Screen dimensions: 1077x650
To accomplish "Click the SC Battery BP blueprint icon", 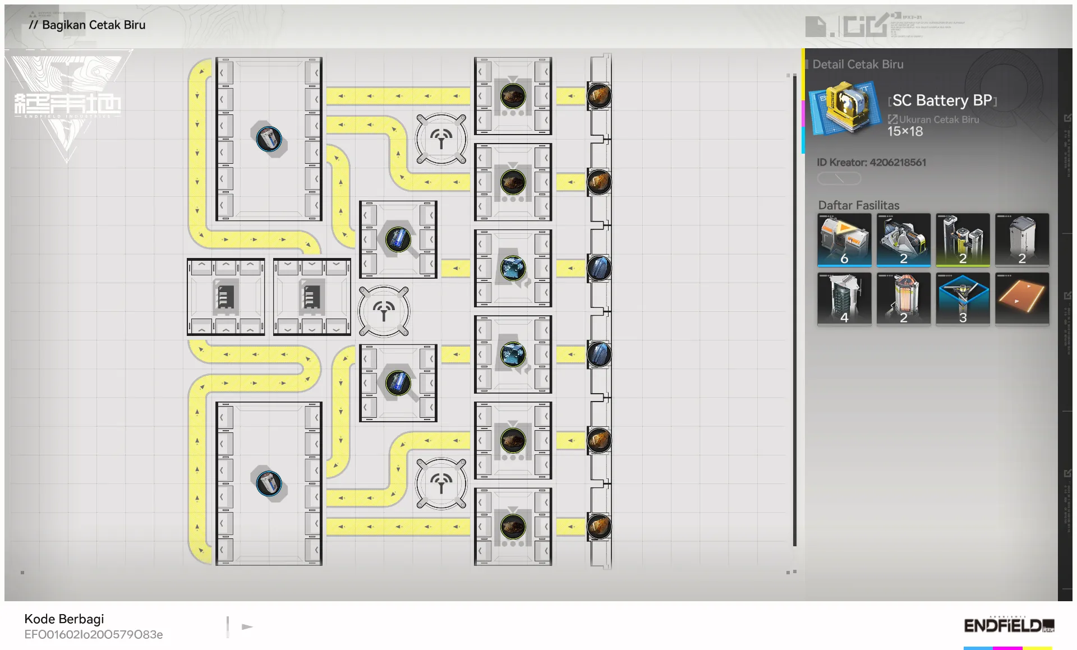I will (x=844, y=107).
